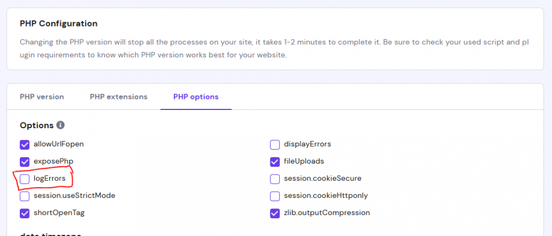Check the session.cookieSecure box
The width and height of the screenshot is (552, 236).
coord(275,179)
